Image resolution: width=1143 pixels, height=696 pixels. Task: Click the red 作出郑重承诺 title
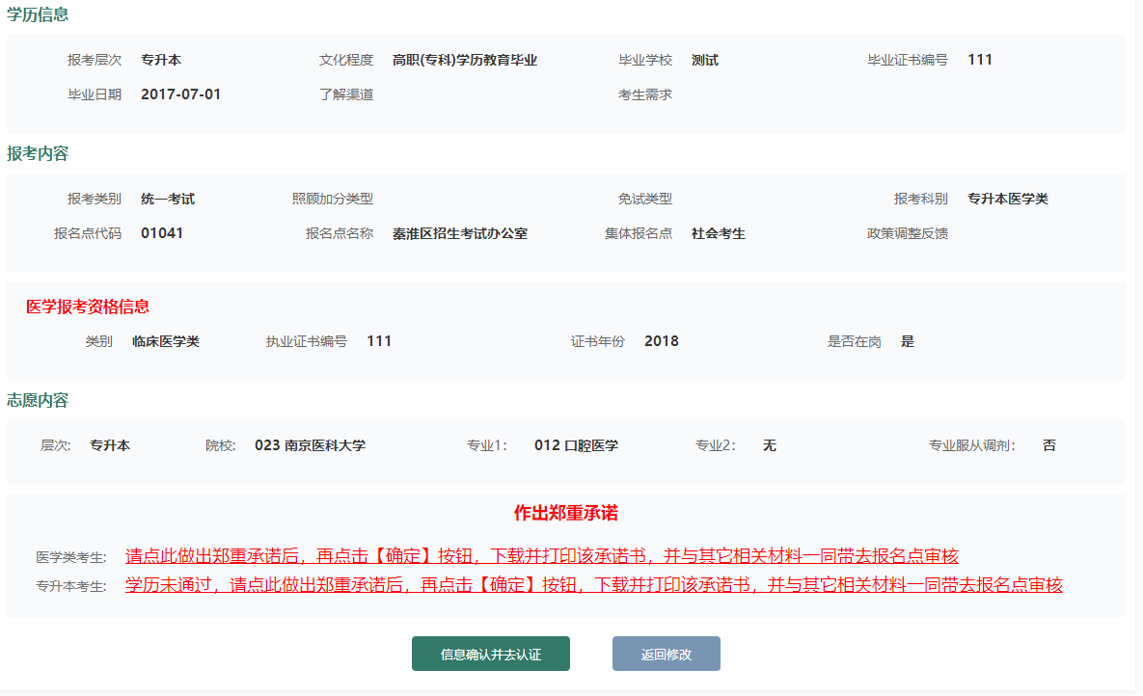(565, 513)
